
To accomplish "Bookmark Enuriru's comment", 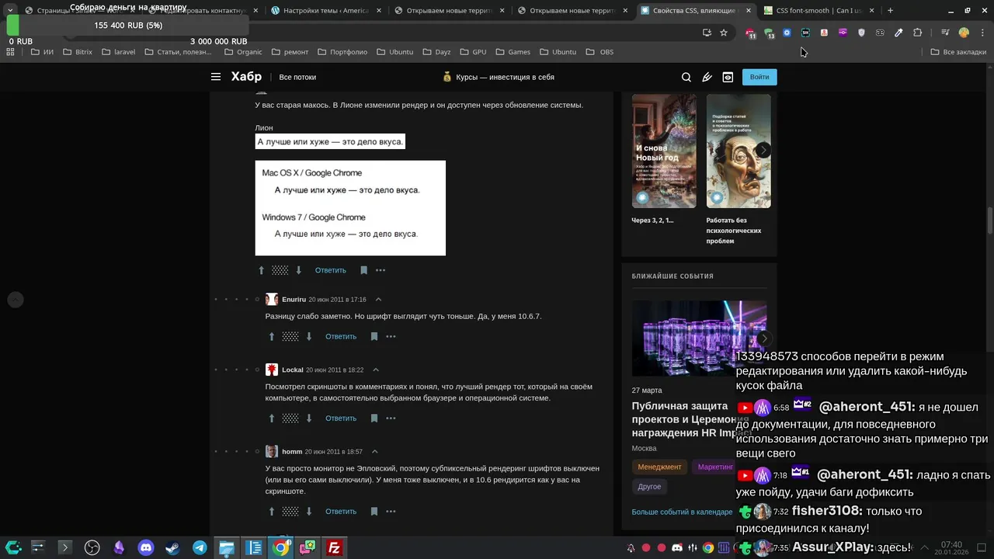I will (374, 336).
